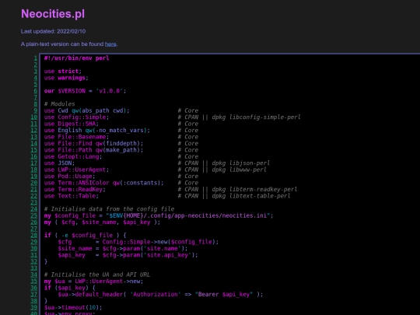Jump to line number 28 anchor

click(34, 235)
